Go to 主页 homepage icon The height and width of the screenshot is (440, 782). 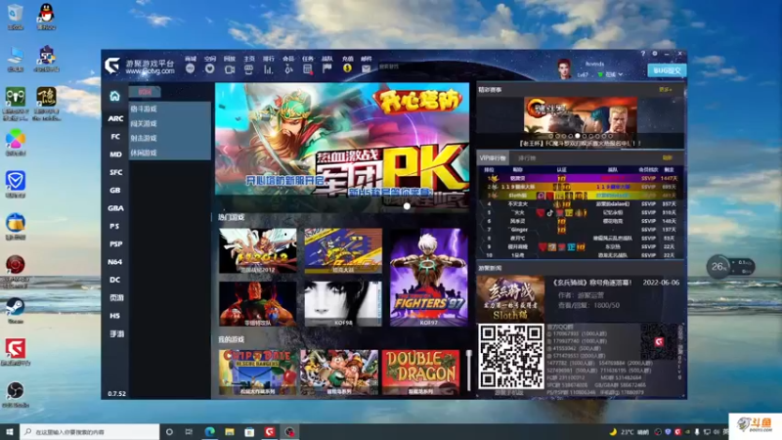(249, 69)
